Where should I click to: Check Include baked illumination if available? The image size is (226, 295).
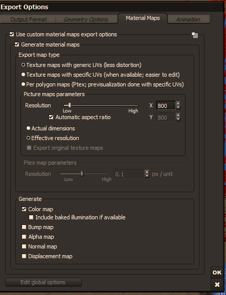(31, 217)
